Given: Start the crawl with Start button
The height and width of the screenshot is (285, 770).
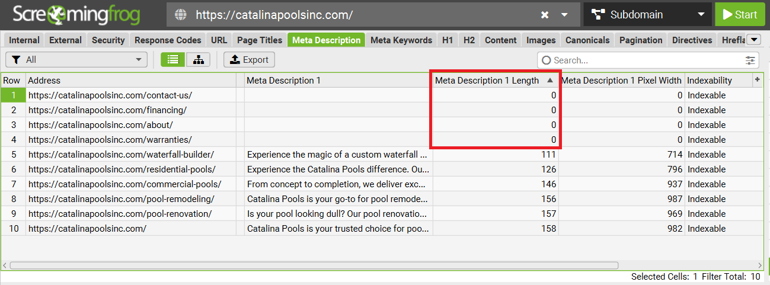Looking at the screenshot, I should point(740,15).
